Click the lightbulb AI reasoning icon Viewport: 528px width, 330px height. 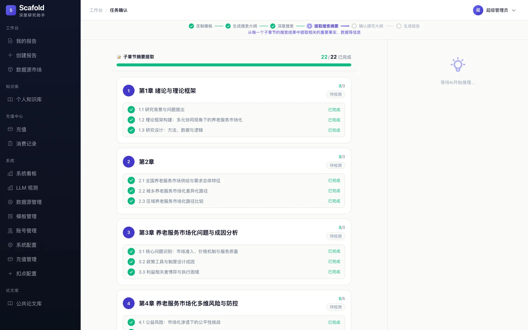pyautogui.click(x=458, y=65)
